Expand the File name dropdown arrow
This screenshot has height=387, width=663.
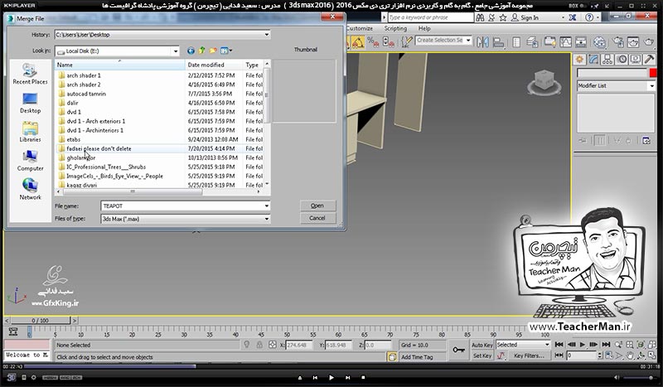(x=266, y=206)
